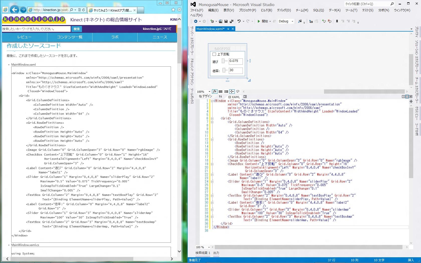Click the website keyword search field
421x263 pixels.
click(36, 29)
